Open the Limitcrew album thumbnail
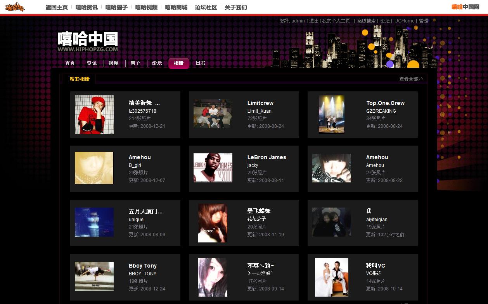 213,114
